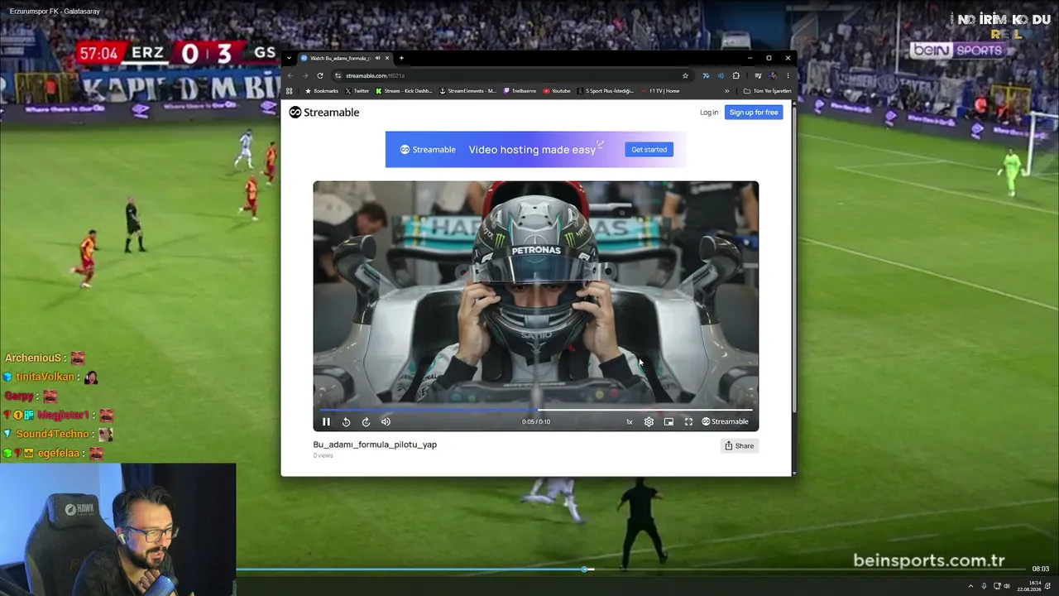This screenshot has width=1059, height=596.
Task: Mute the Watch Bu_adamı tab audio
Action: (x=378, y=58)
